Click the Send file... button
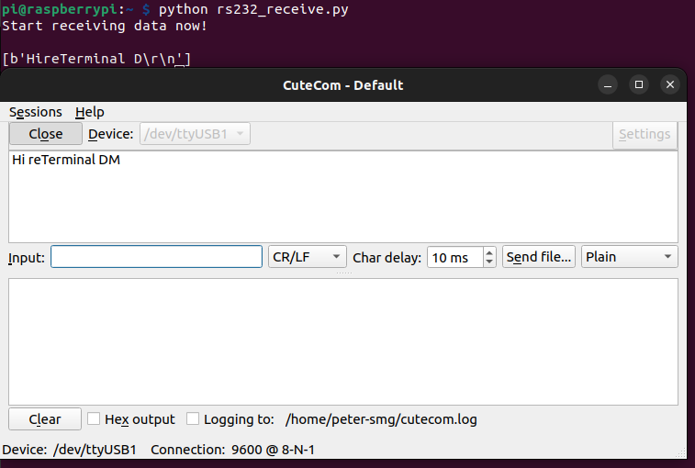Viewport: 695px width, 468px height. pos(539,257)
